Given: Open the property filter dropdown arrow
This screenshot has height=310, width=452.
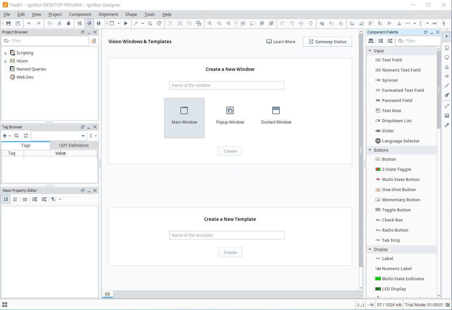Looking at the screenshot, I should pos(60,199).
